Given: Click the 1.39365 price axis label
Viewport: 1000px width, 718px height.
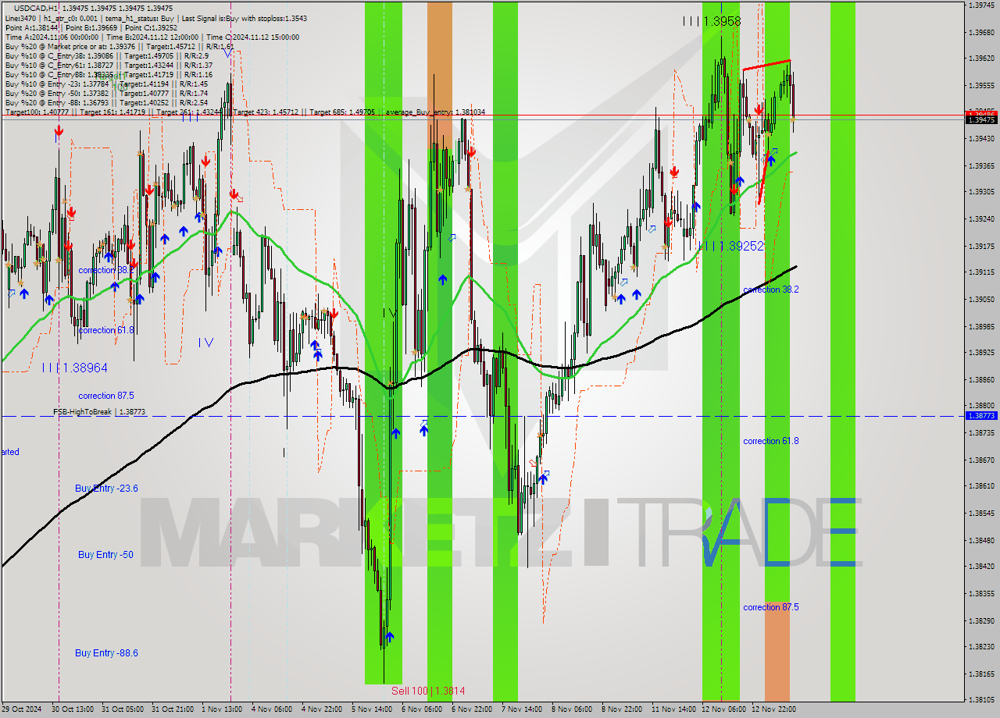Looking at the screenshot, I should (981, 165).
